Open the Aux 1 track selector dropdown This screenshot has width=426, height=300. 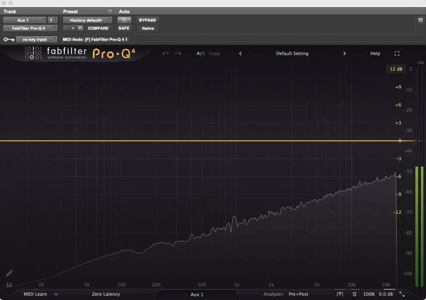coord(24,20)
